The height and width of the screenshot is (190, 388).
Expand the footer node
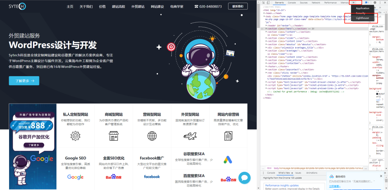point(266,66)
